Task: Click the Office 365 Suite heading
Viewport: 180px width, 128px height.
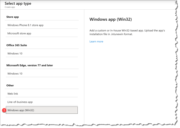Action: (17, 45)
